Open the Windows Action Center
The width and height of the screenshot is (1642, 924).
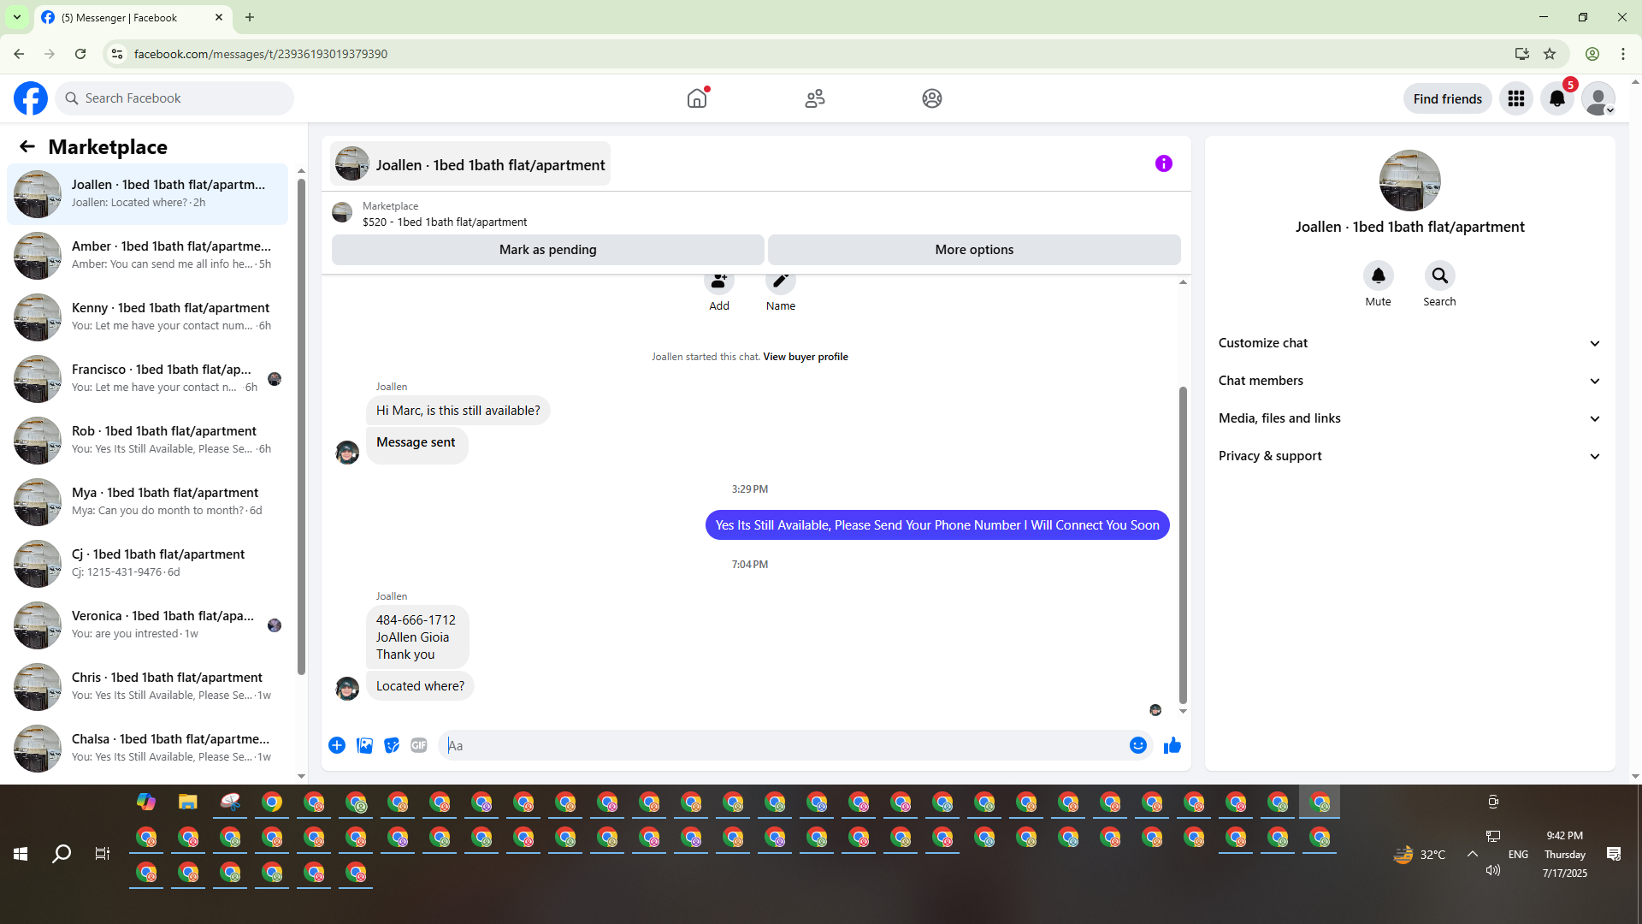pos(1614,854)
